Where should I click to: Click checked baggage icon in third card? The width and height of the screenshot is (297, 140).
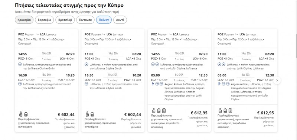[164, 110]
